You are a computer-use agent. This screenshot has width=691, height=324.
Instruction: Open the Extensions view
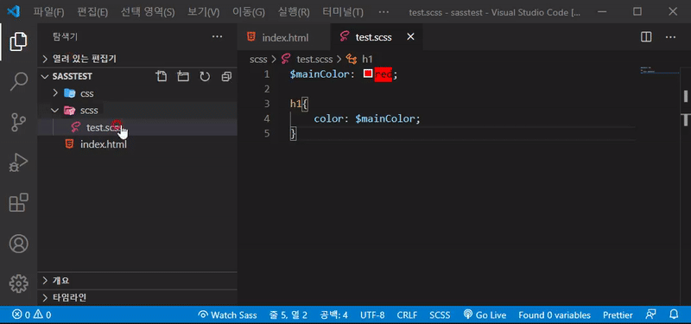(x=18, y=203)
